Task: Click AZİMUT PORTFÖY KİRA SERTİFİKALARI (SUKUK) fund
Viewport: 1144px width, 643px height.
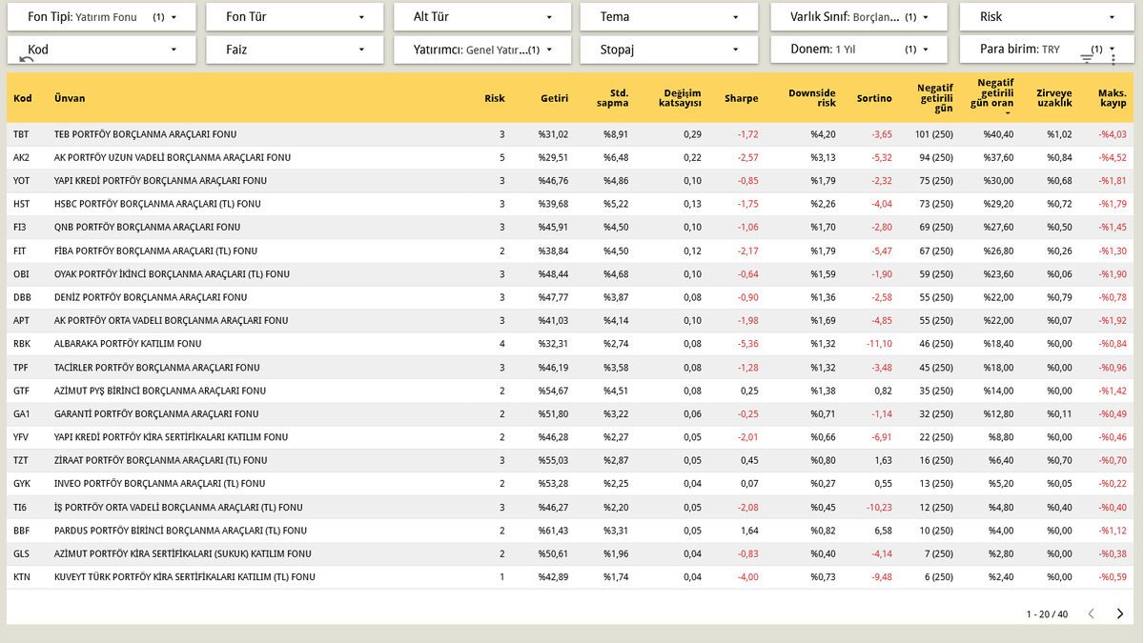Action: [182, 553]
